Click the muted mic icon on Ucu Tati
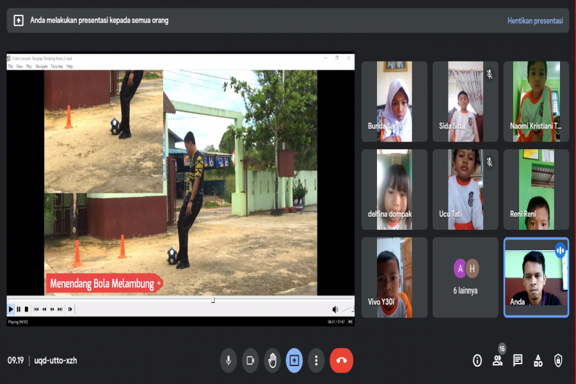The image size is (576, 384). (x=490, y=162)
